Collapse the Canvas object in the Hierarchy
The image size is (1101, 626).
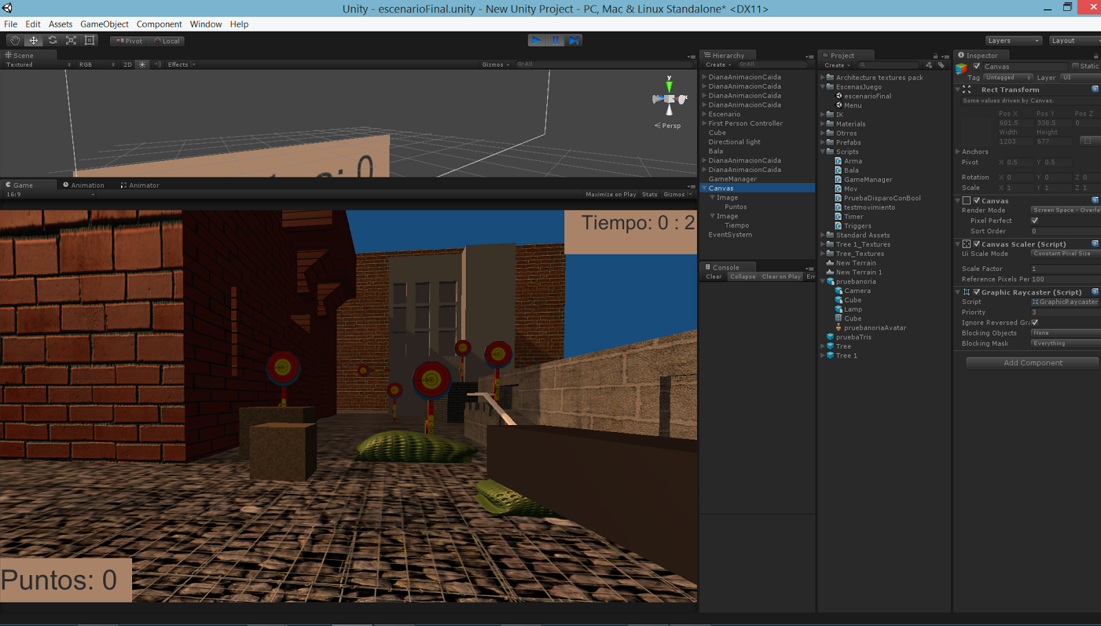[704, 188]
